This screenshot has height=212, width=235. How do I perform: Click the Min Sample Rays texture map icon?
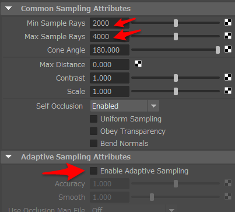point(228,23)
